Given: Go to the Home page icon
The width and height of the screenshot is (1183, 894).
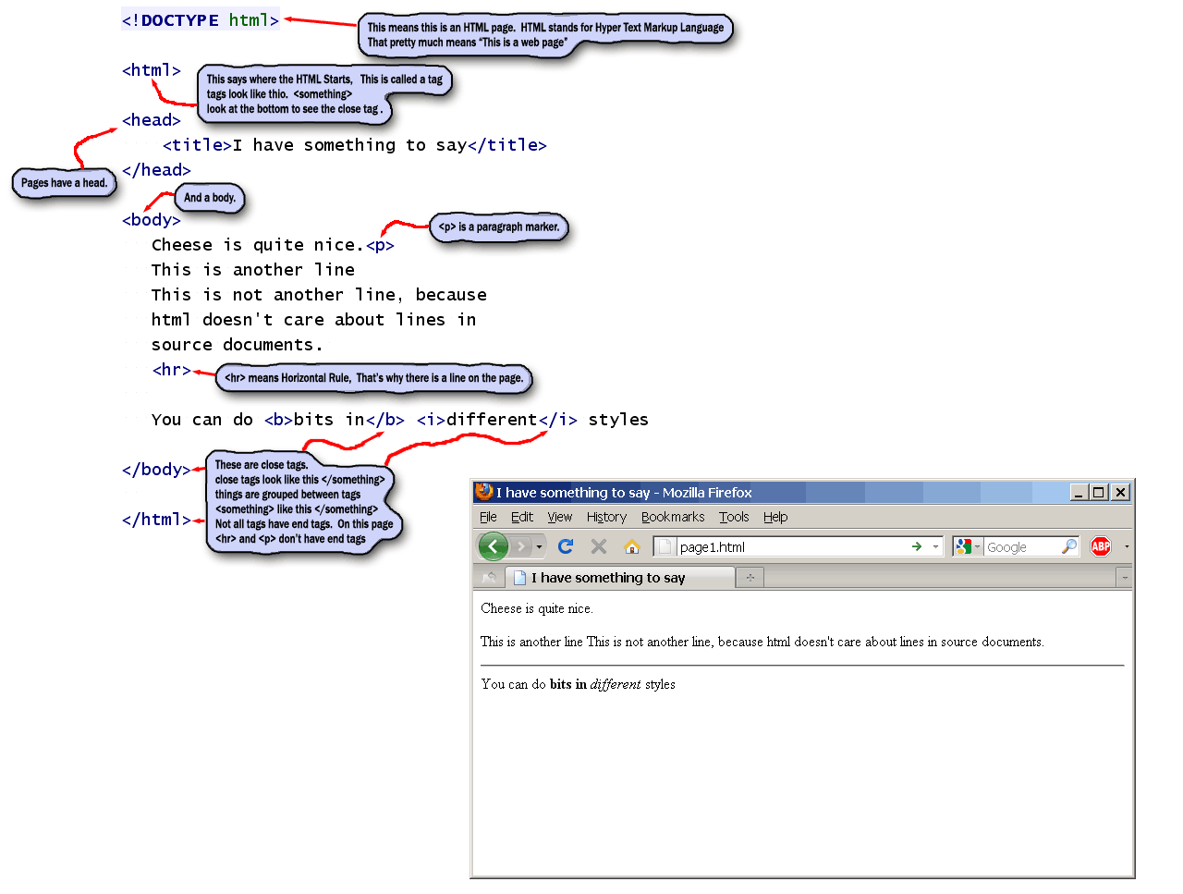Looking at the screenshot, I should click(x=632, y=546).
